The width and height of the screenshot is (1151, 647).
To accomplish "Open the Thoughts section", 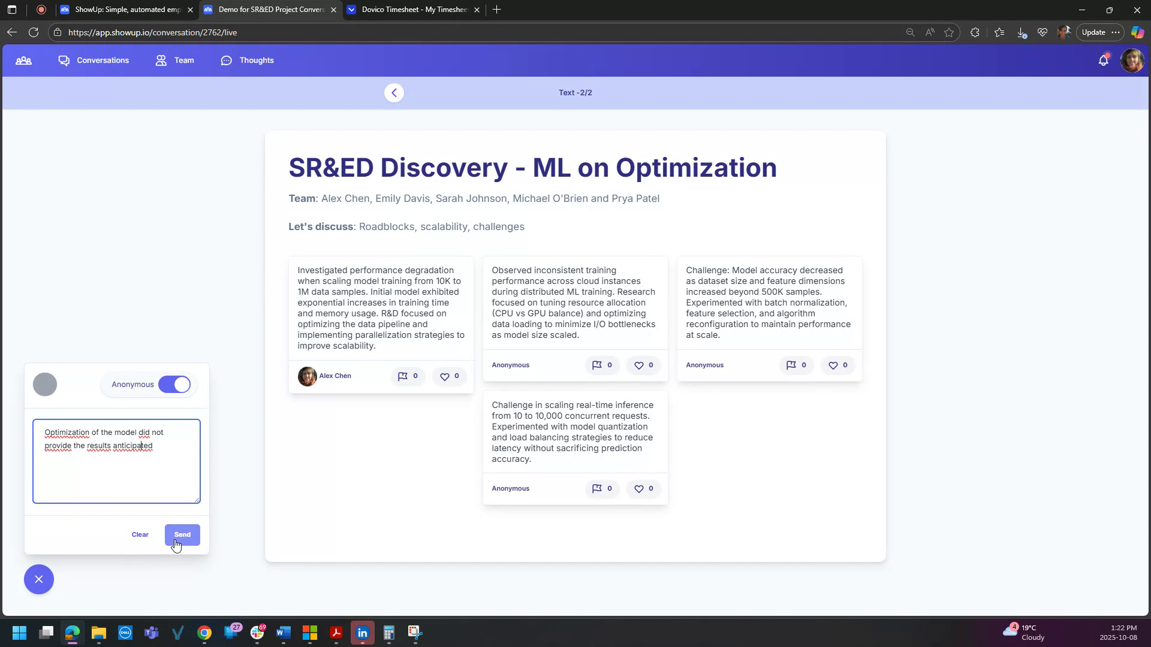I will point(247,60).
